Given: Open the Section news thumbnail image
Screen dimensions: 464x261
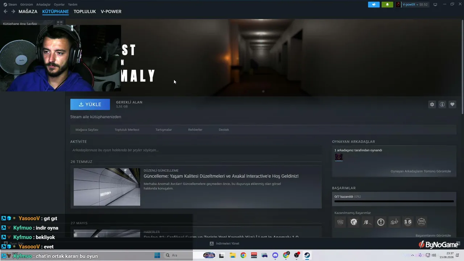Looking at the screenshot, I should click(x=107, y=187).
